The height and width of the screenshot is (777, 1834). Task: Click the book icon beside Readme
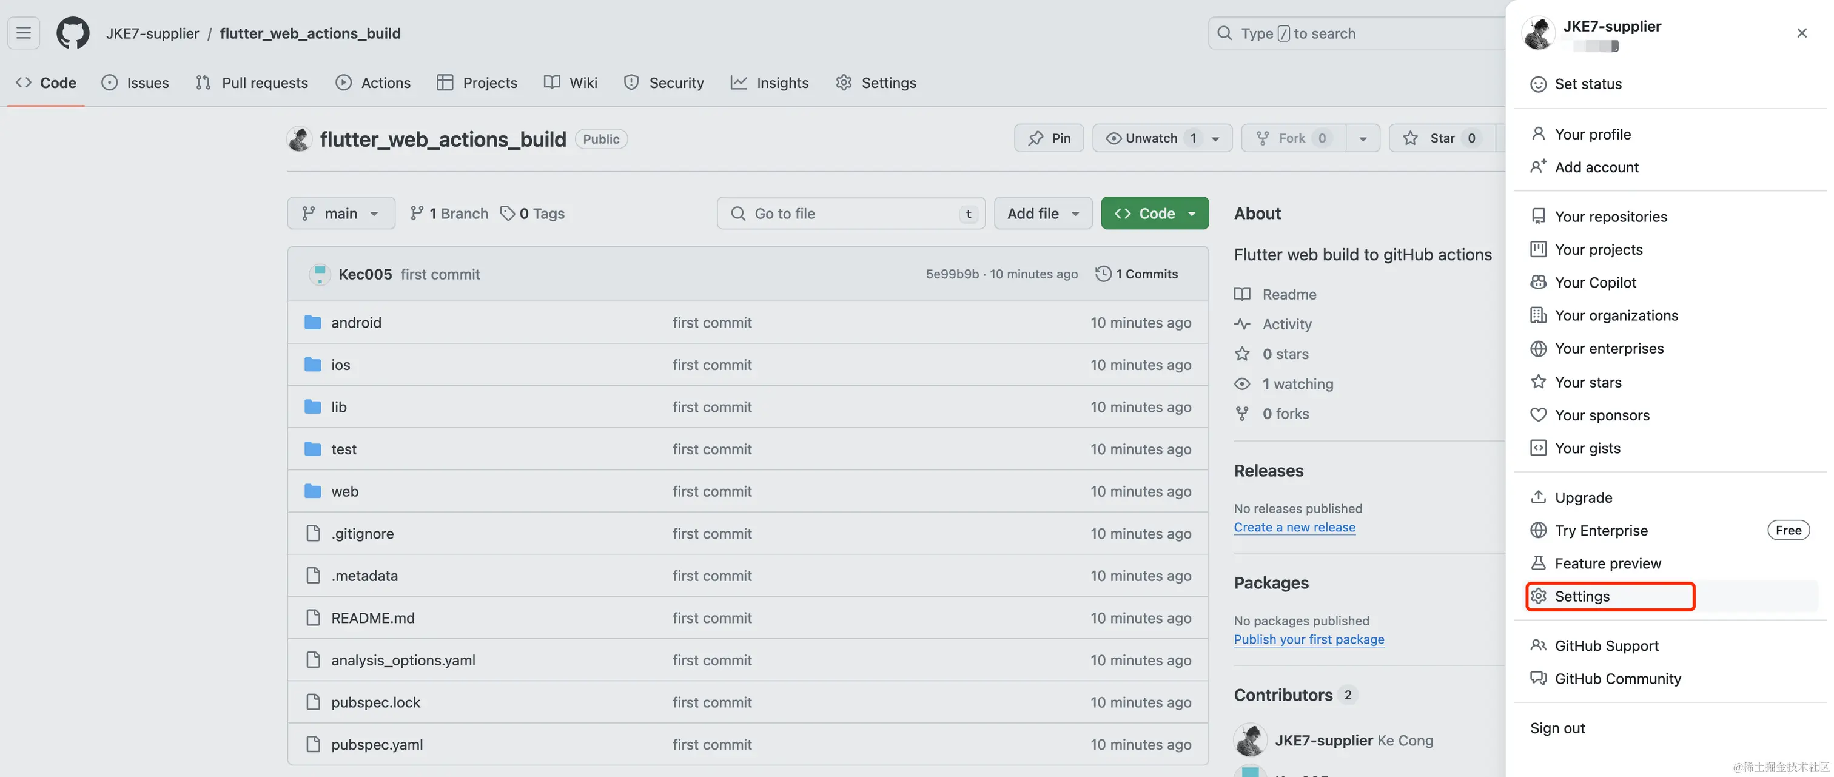pos(1242,294)
